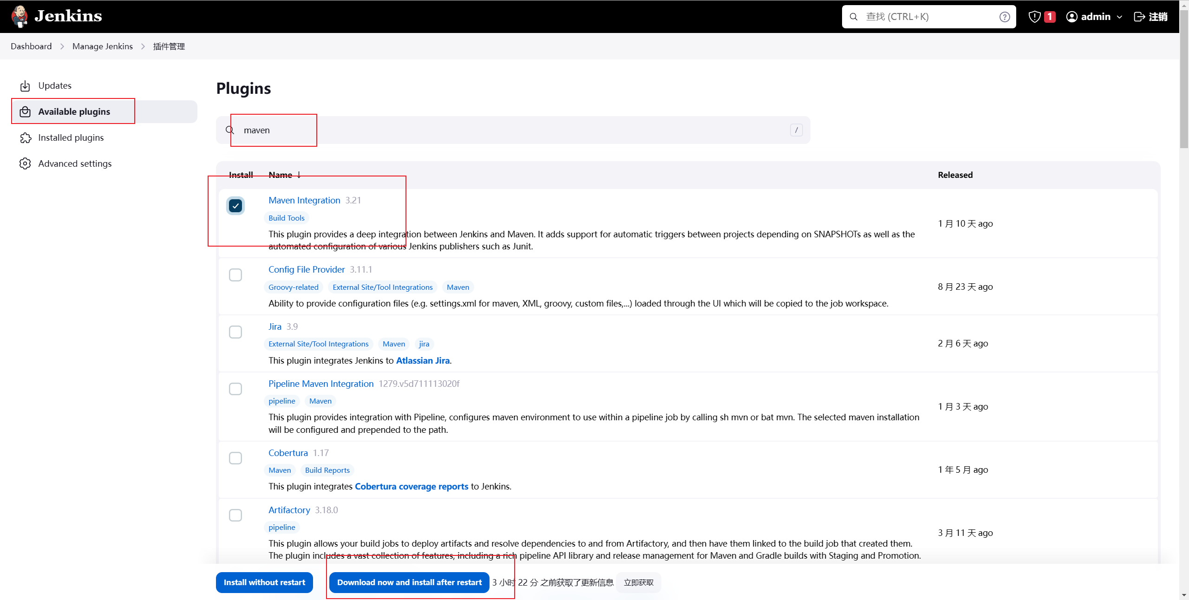Open the Config File Provider plugin link
The height and width of the screenshot is (600, 1189).
point(307,269)
